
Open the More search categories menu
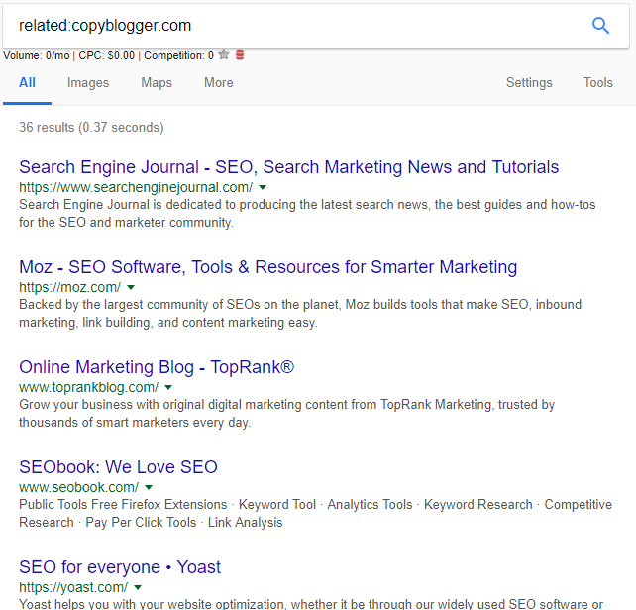point(218,82)
